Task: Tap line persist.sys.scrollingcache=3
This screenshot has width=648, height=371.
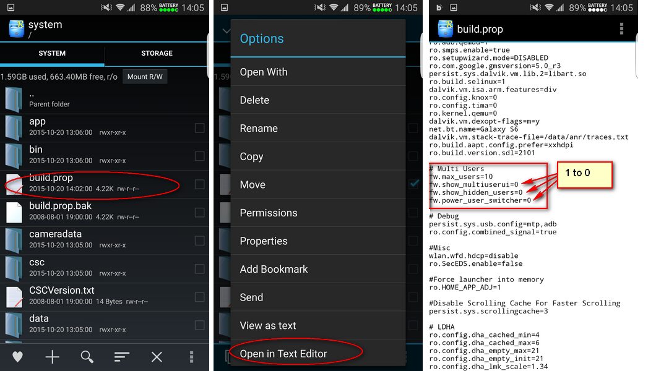Action: coord(488,311)
